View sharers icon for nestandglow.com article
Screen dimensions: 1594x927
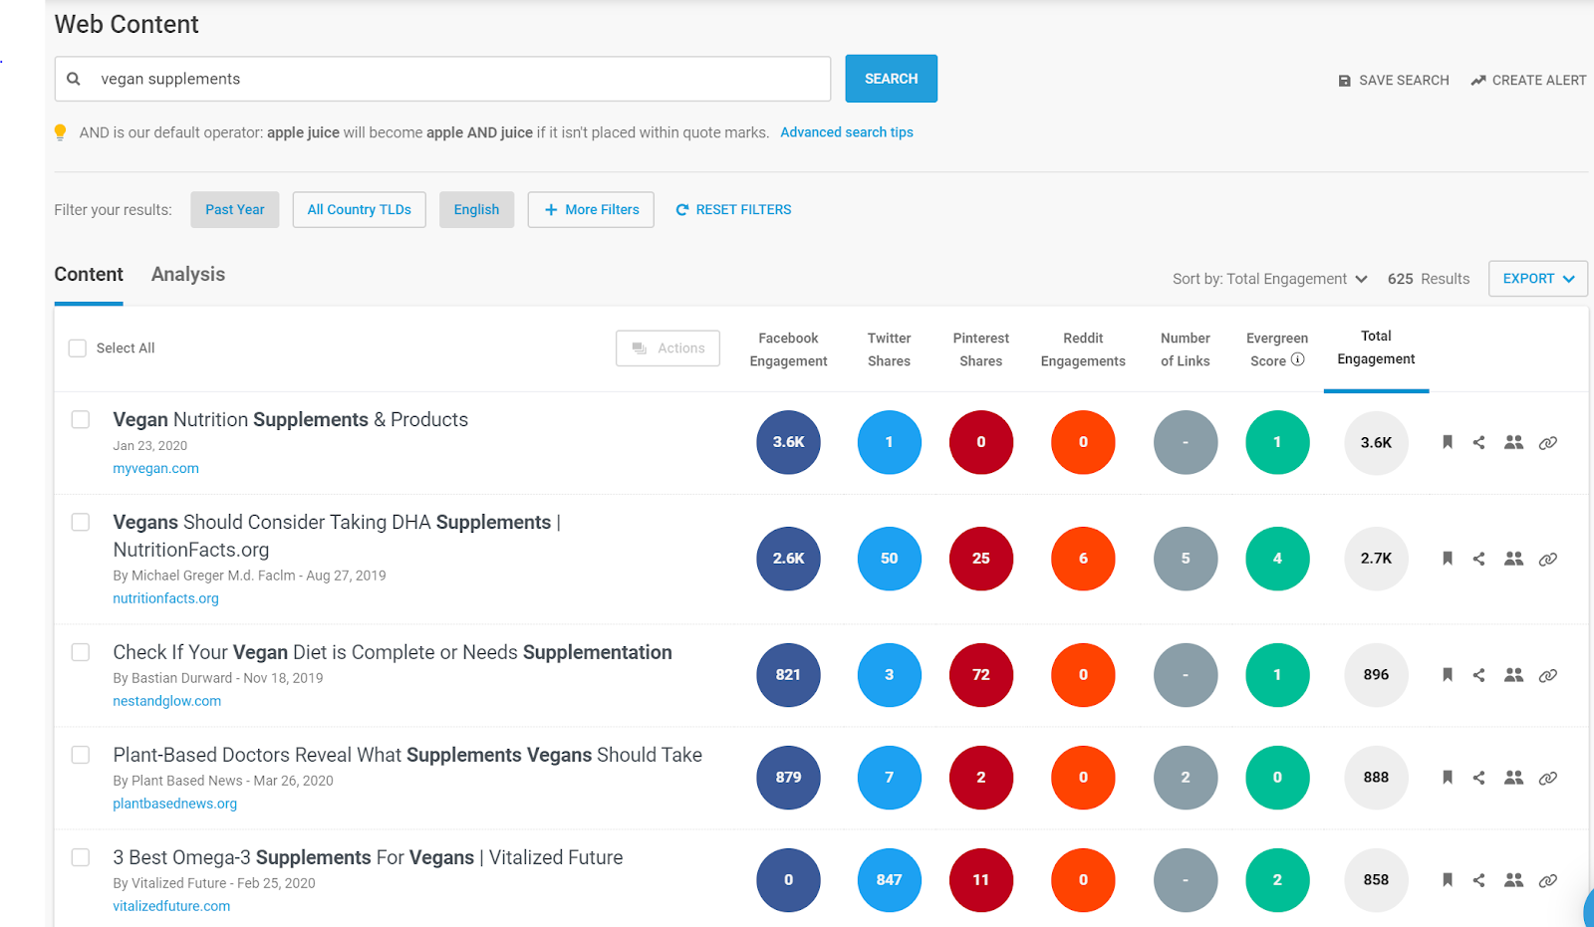[x=1513, y=675]
